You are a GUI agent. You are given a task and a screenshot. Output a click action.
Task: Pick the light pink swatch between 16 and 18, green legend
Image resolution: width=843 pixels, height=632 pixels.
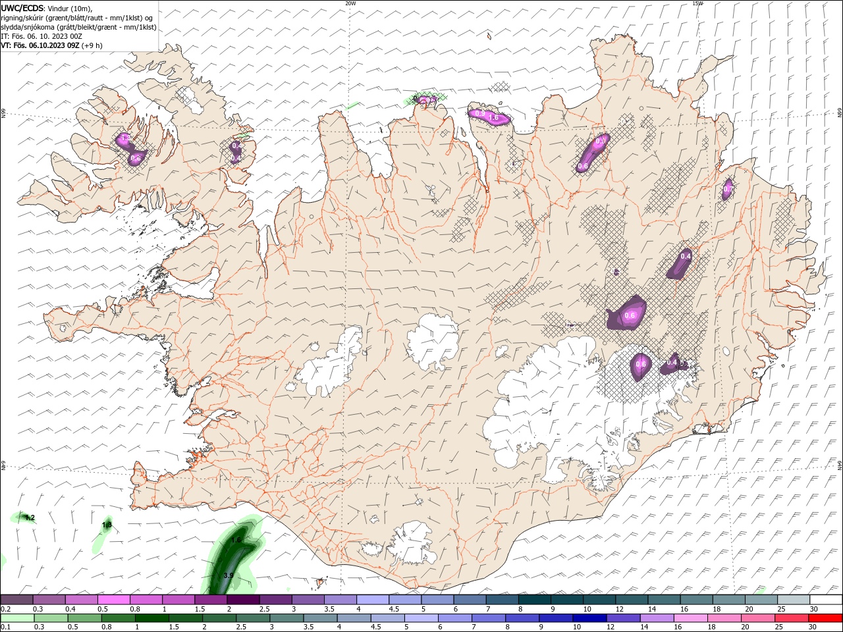[690, 618]
